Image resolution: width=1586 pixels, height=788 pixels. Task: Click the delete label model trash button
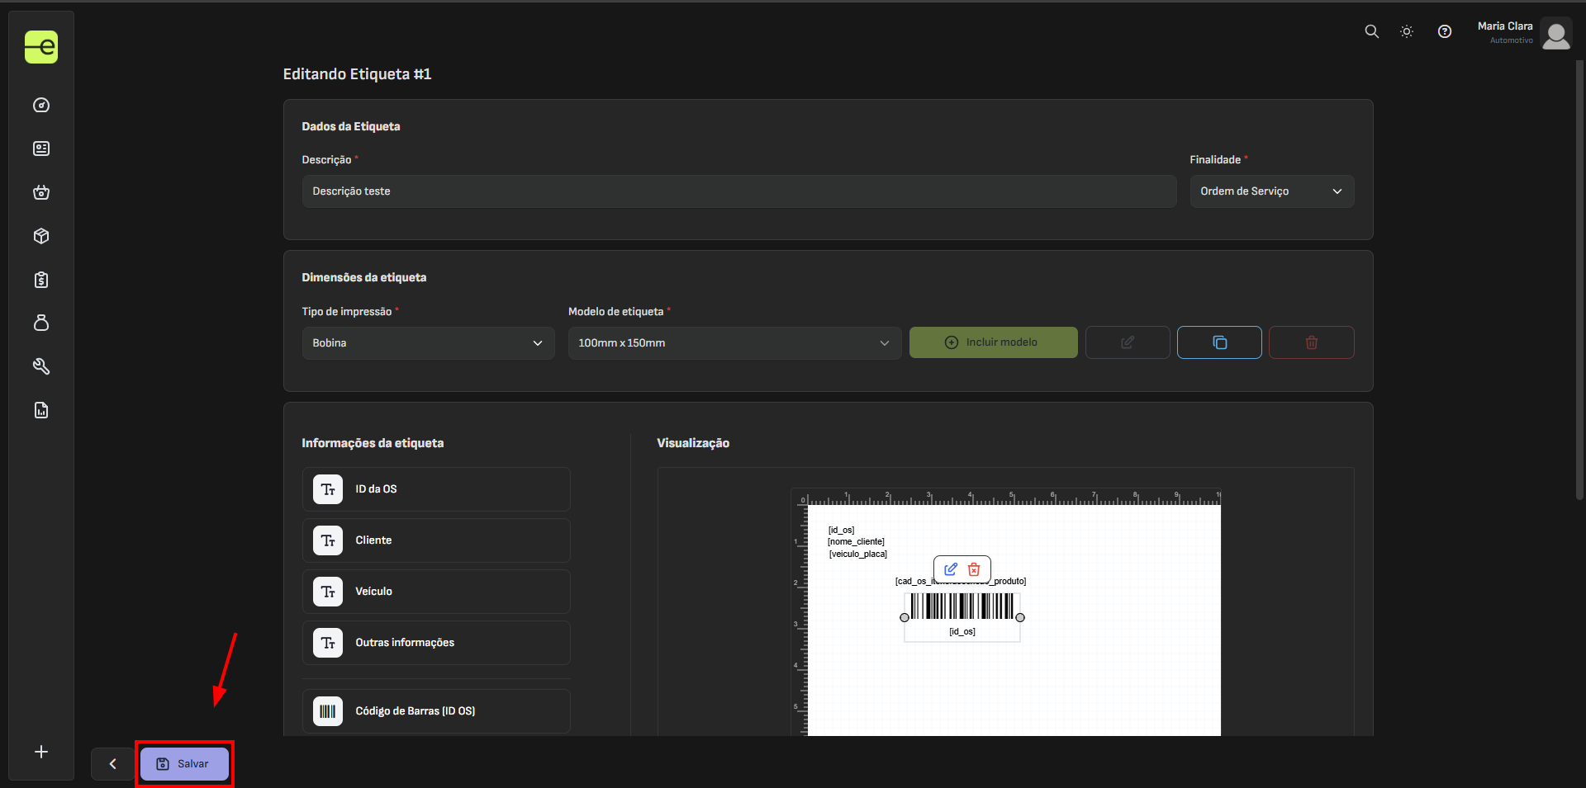coord(1312,342)
